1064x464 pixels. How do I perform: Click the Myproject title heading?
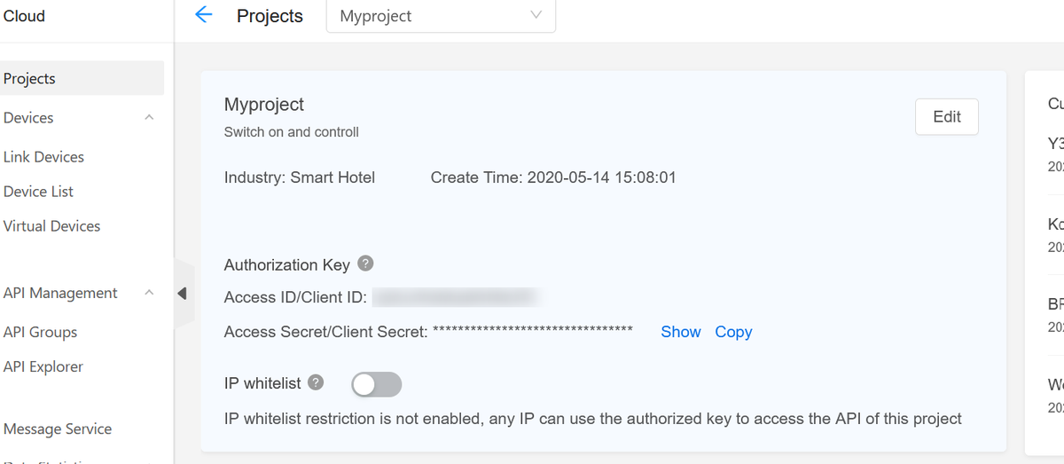(x=264, y=105)
